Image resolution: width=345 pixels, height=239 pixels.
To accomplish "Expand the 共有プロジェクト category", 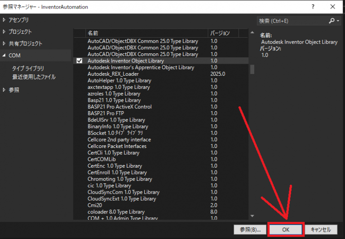I will pos(4,43).
